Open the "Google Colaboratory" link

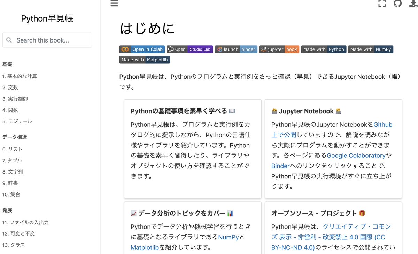[x=356, y=155]
